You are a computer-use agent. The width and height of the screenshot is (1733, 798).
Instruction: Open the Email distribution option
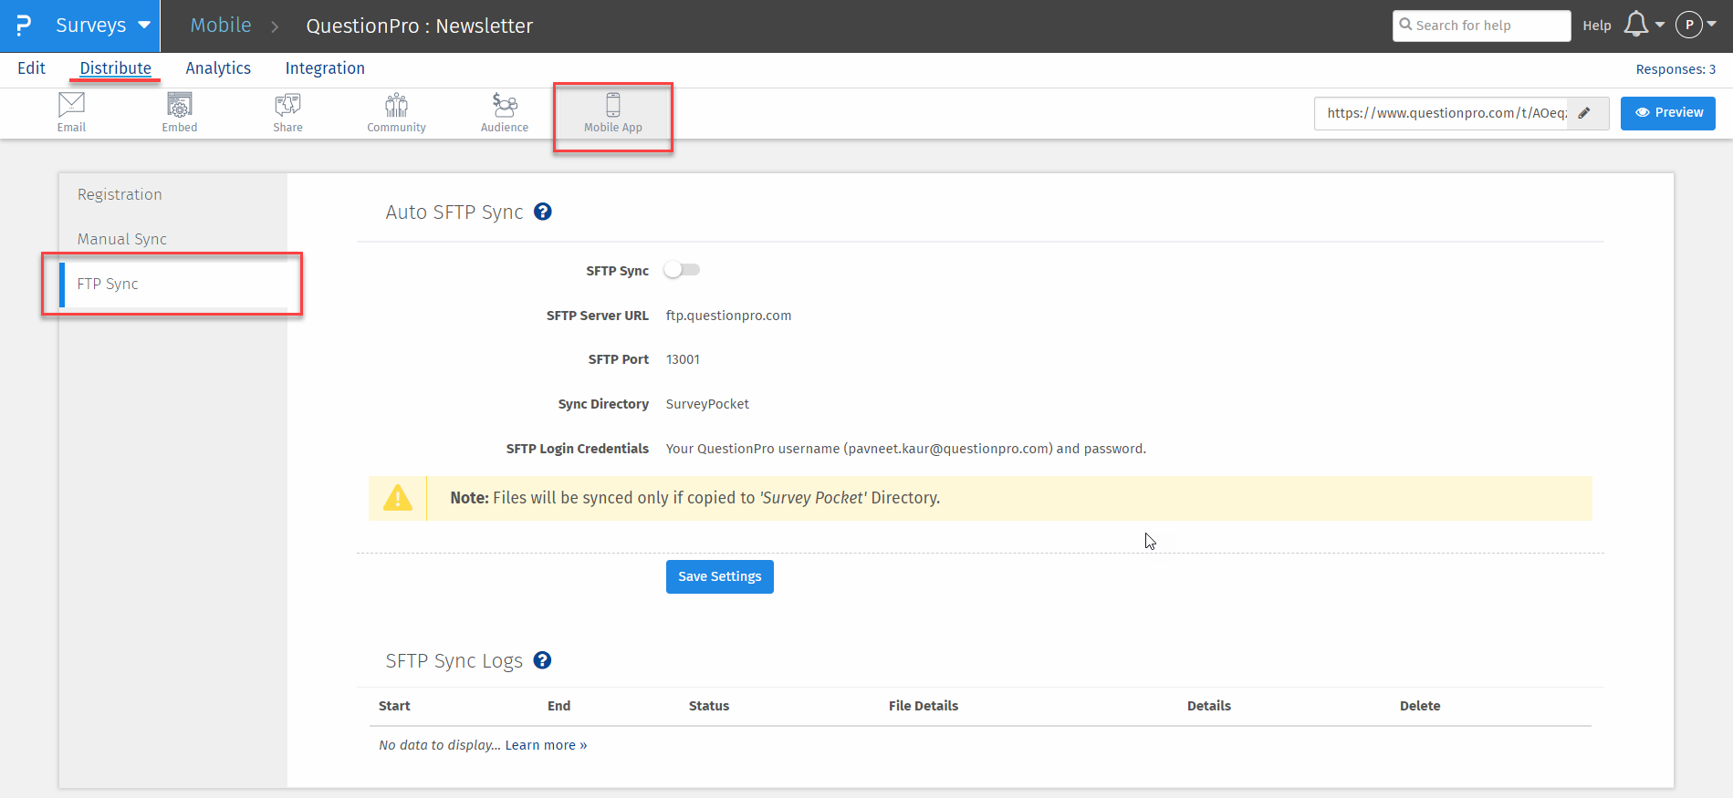point(71,113)
